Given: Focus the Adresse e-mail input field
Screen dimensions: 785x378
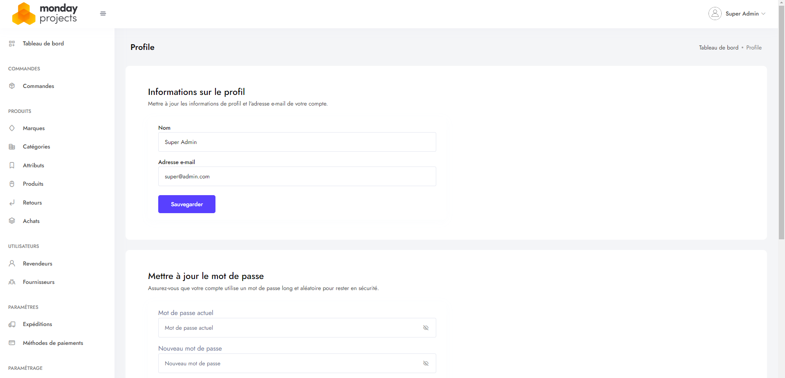Looking at the screenshot, I should pos(297,176).
